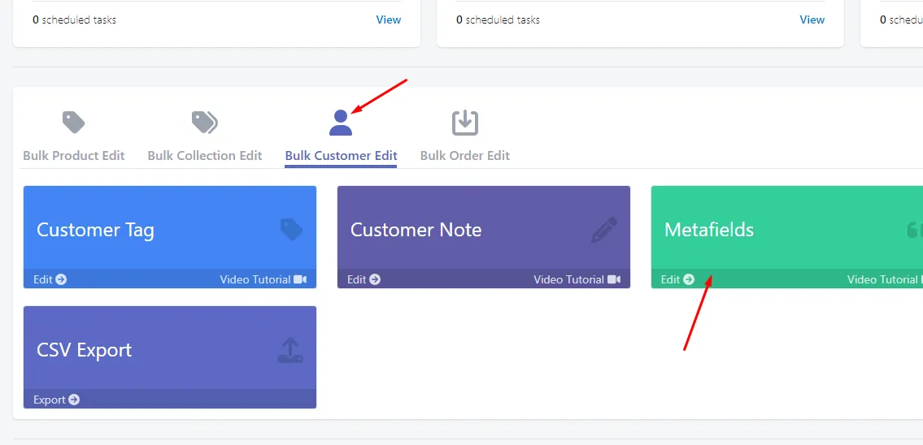Image resolution: width=923 pixels, height=445 pixels.
Task: Click the Bulk Order Edit download icon
Action: 465,123
